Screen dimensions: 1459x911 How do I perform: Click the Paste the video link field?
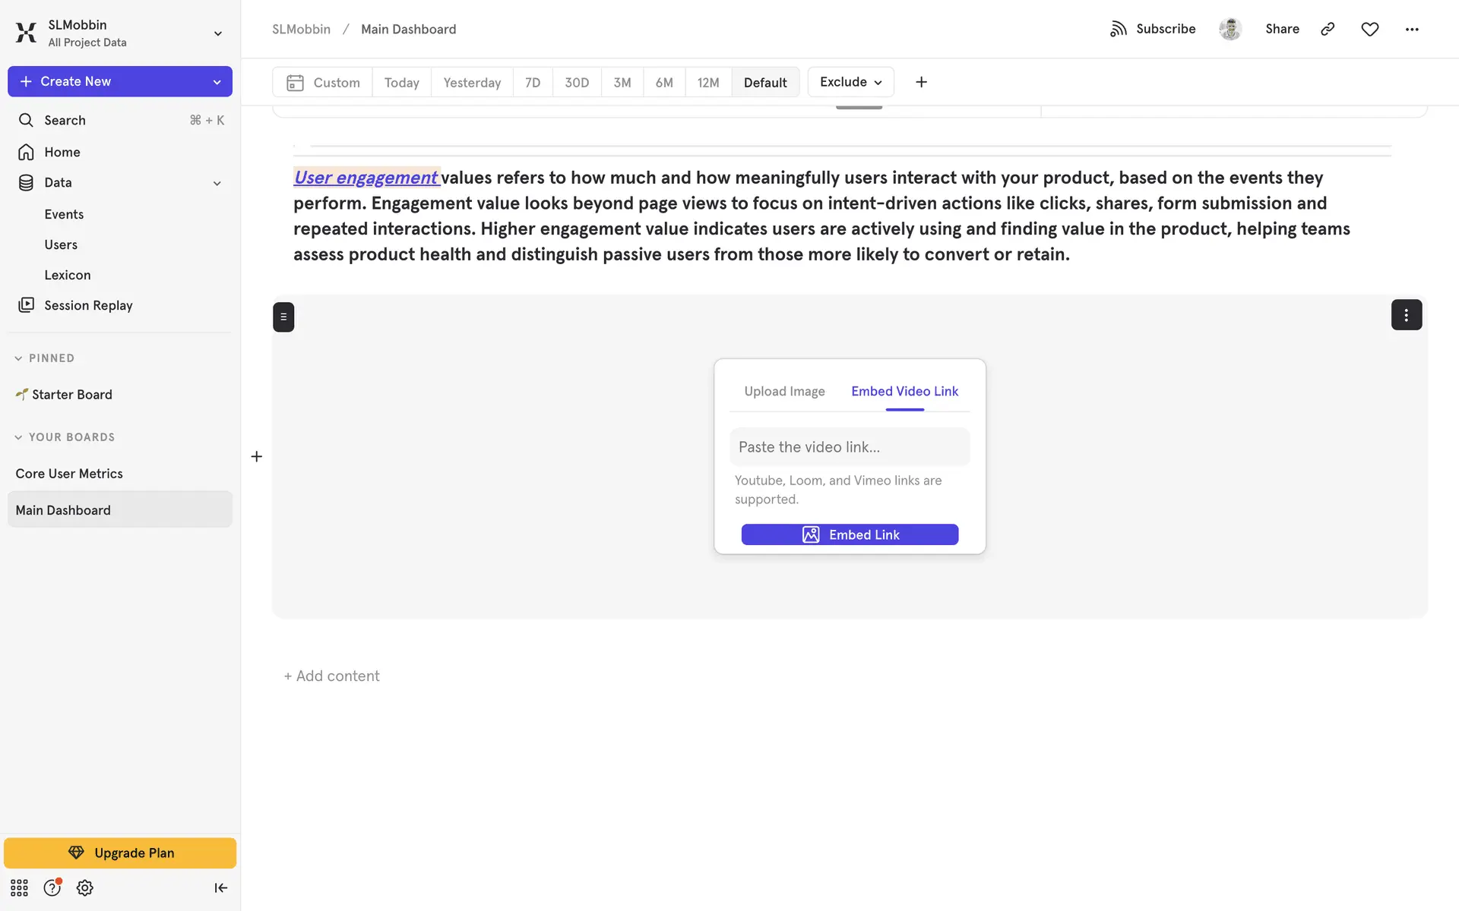(849, 447)
